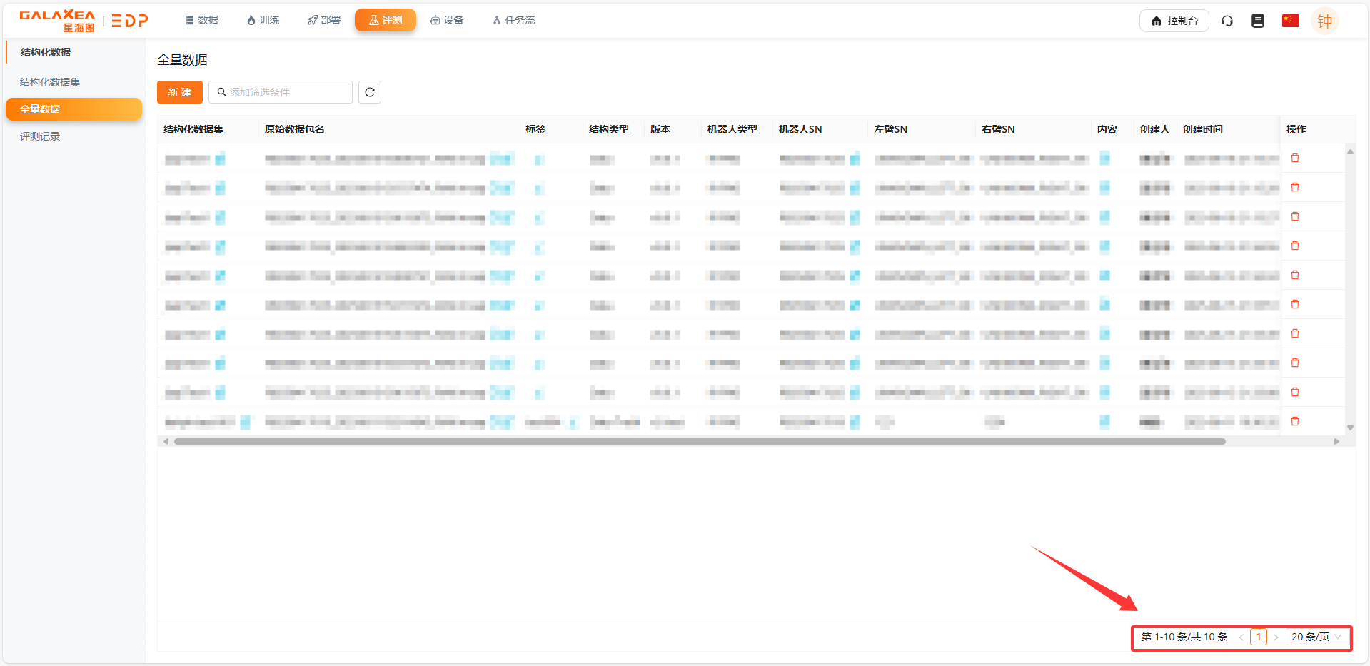Image resolution: width=1370 pixels, height=666 pixels.
Task: Click the delete icon in the last row
Action: [x=1294, y=422]
